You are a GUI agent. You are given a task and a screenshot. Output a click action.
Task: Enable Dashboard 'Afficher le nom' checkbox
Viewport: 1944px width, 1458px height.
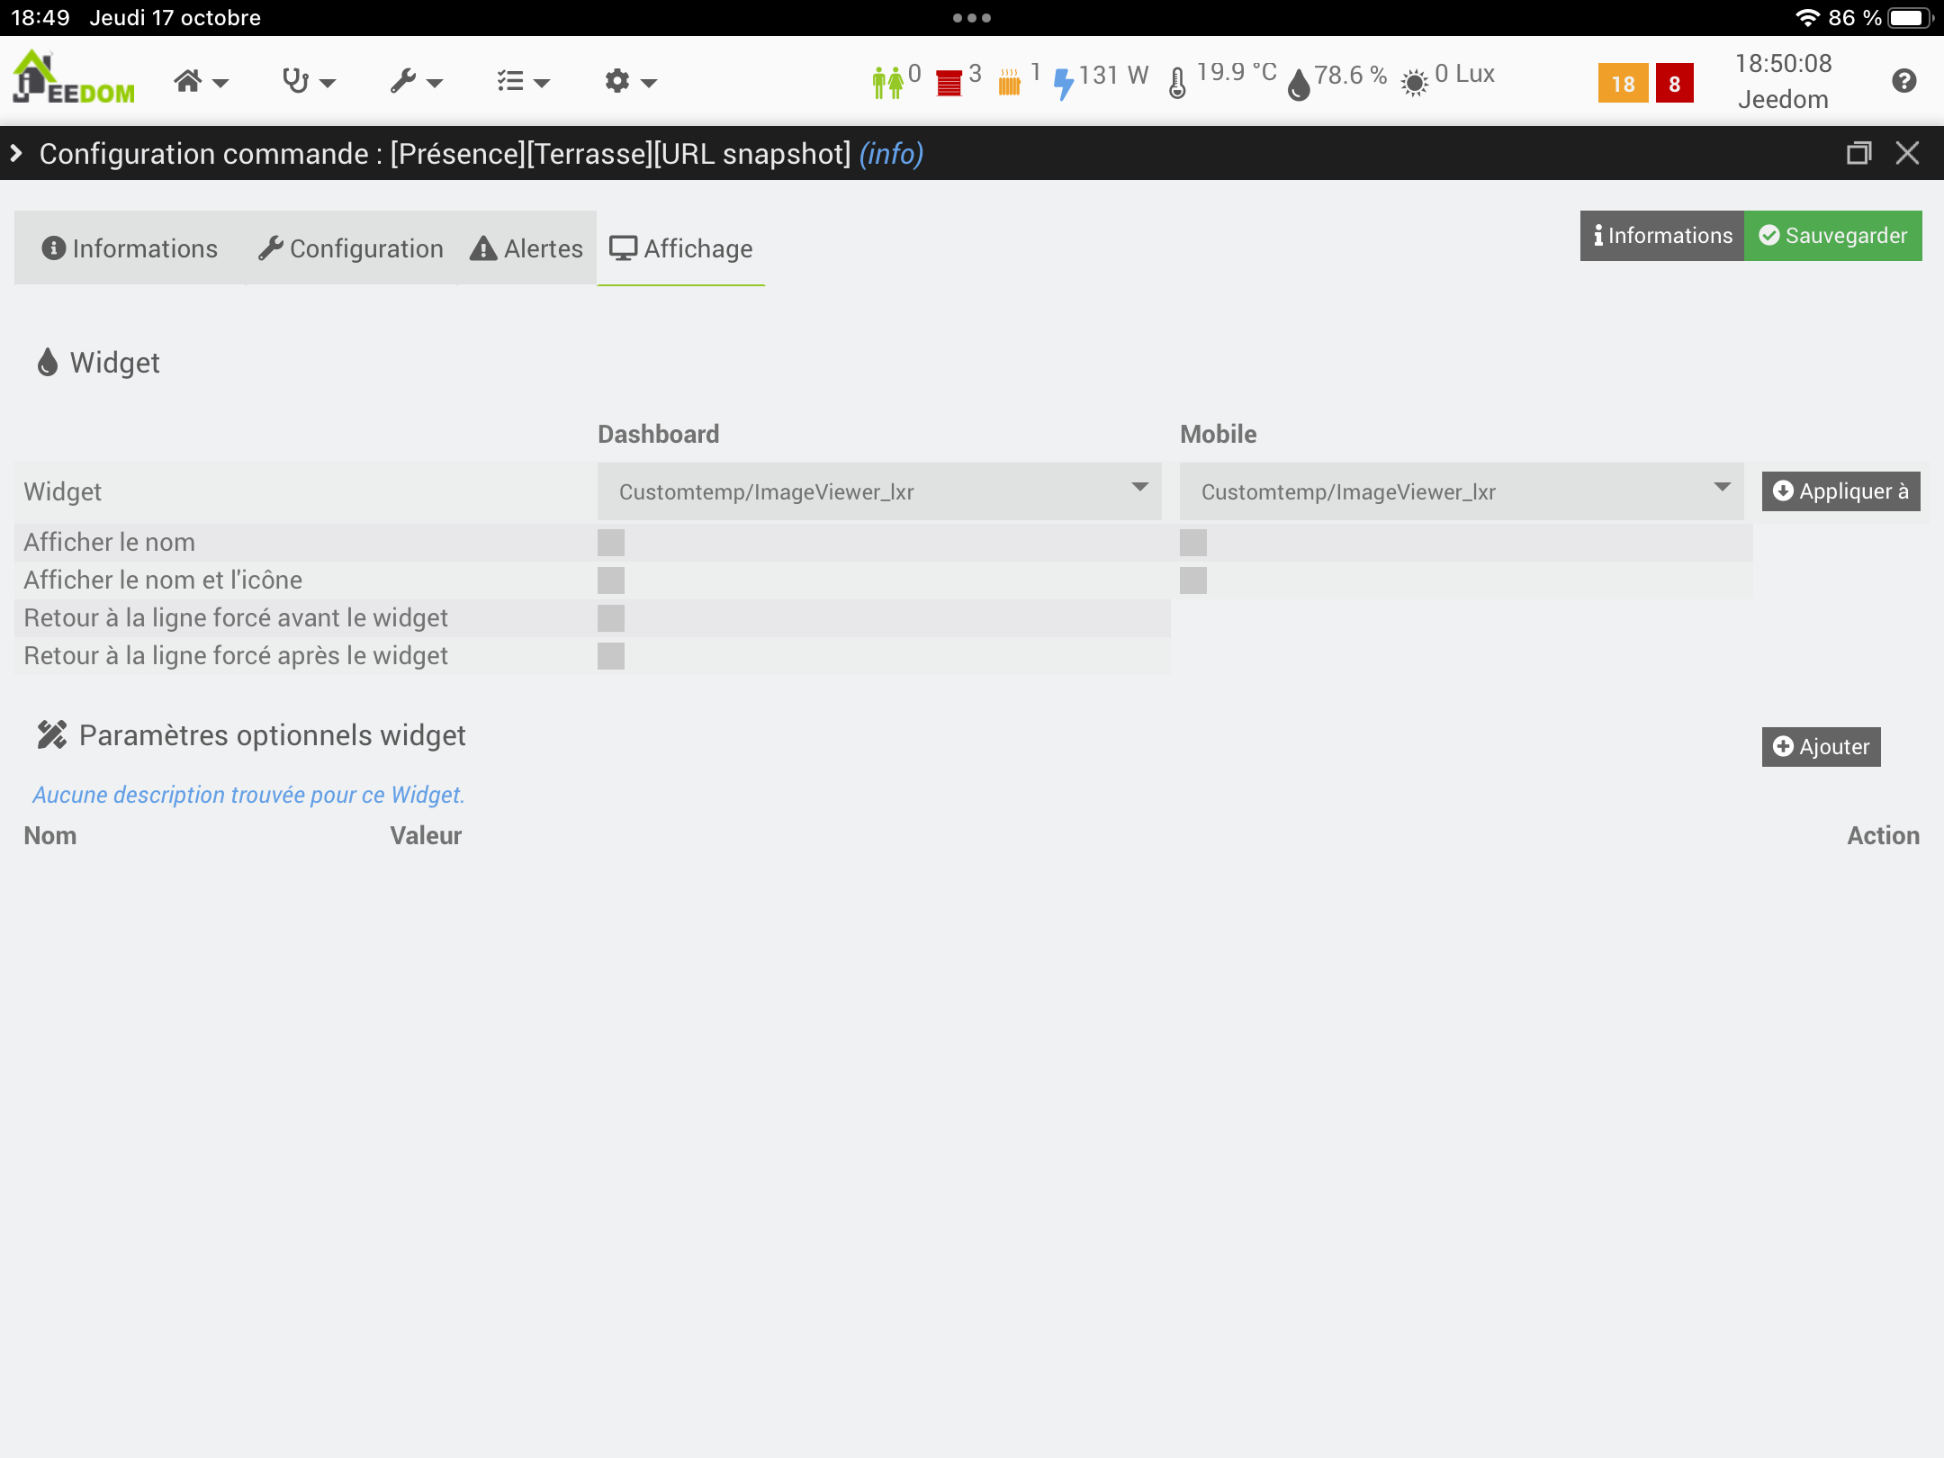(x=611, y=543)
